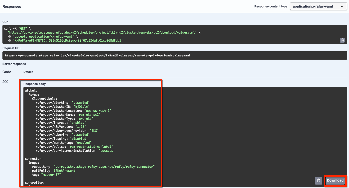Click the clusterType 'aws-eks' line
The image size is (349, 188).
(x=64, y=119)
